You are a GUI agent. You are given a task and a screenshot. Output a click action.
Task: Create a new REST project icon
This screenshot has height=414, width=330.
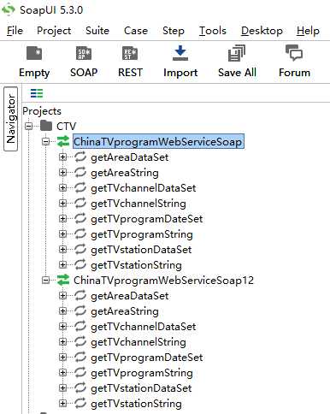130,53
